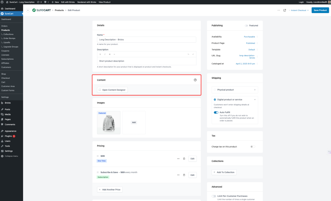
Task: Open the header three-dots more options
Action: pyautogui.click(x=279, y=10)
